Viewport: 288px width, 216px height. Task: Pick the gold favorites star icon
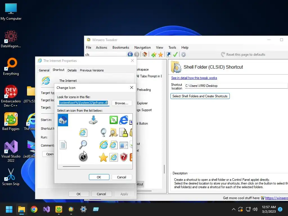coord(103,157)
